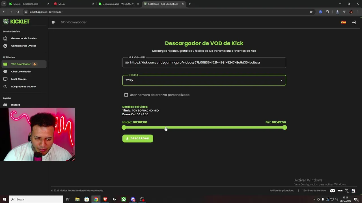This screenshot has height=203, width=362.
Task: Open Búsqueda de Usuario in the sidebar
Action: (24, 87)
